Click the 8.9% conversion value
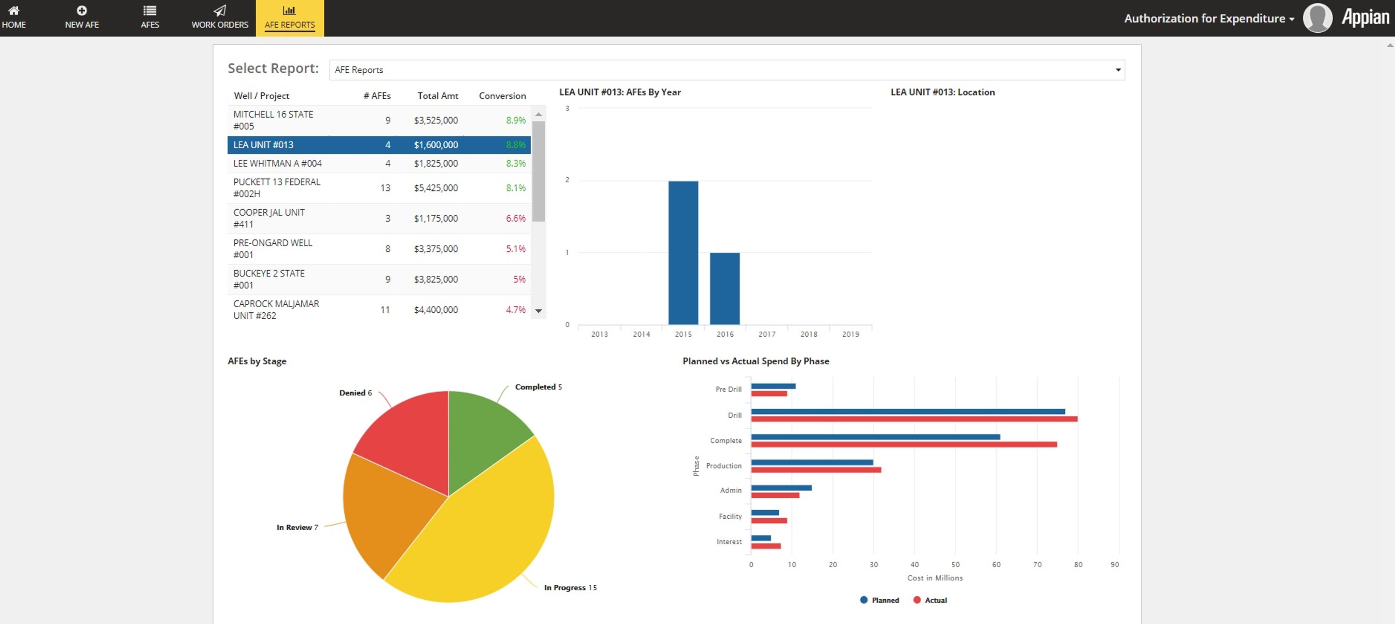 pos(515,120)
